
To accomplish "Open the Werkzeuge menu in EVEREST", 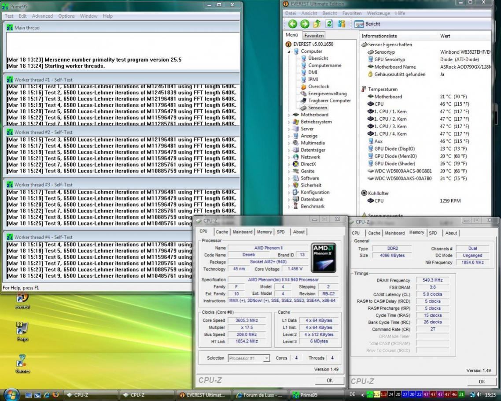I will click(x=378, y=13).
